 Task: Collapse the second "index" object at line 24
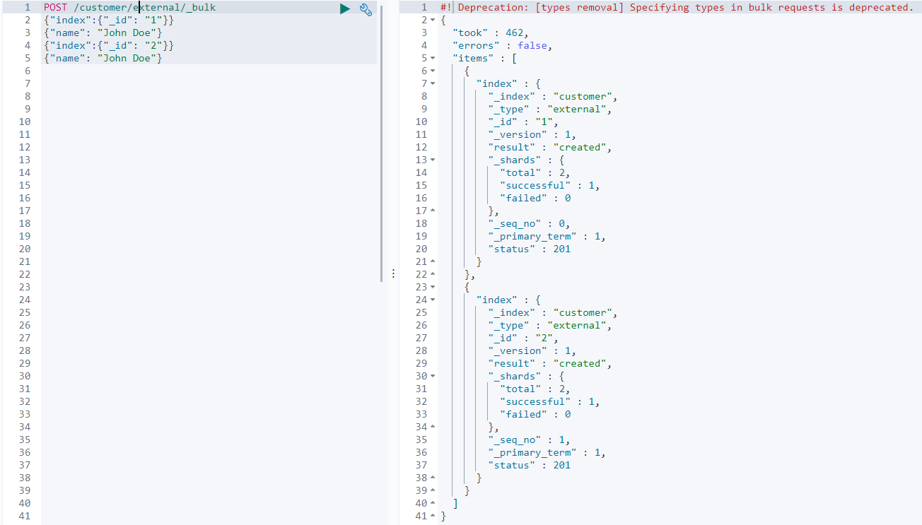[433, 300]
